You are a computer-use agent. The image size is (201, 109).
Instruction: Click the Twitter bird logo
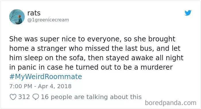pyautogui.click(x=188, y=13)
